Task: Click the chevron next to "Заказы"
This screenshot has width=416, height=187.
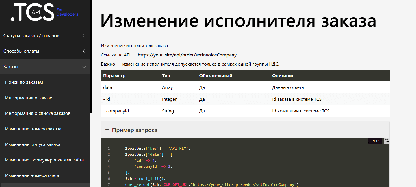Action: coord(84,67)
